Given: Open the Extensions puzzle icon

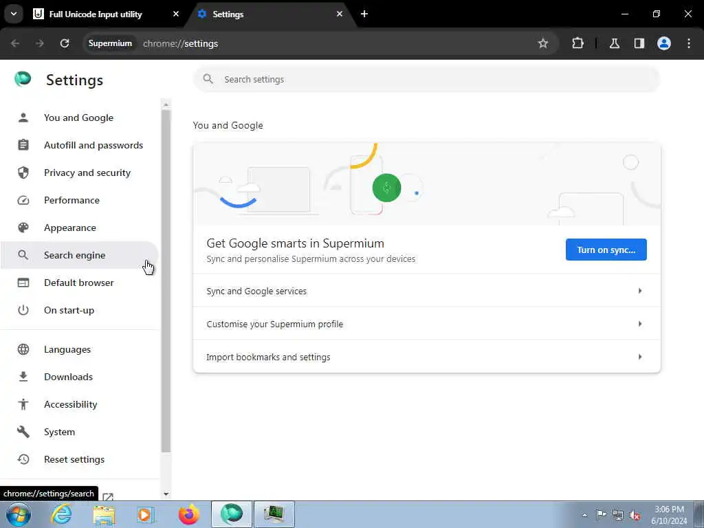Looking at the screenshot, I should point(577,43).
